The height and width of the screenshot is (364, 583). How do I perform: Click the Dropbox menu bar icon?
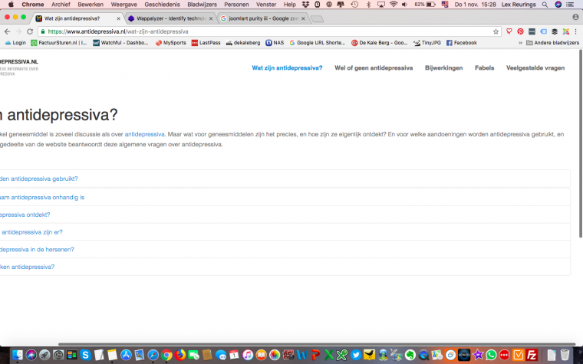click(x=305, y=5)
